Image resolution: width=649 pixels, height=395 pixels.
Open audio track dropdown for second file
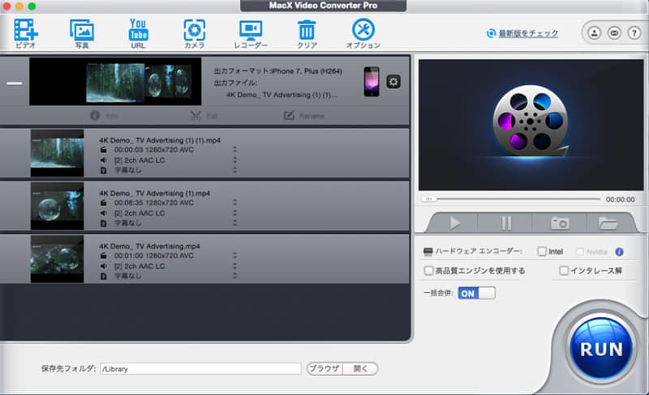pyautogui.click(x=234, y=213)
